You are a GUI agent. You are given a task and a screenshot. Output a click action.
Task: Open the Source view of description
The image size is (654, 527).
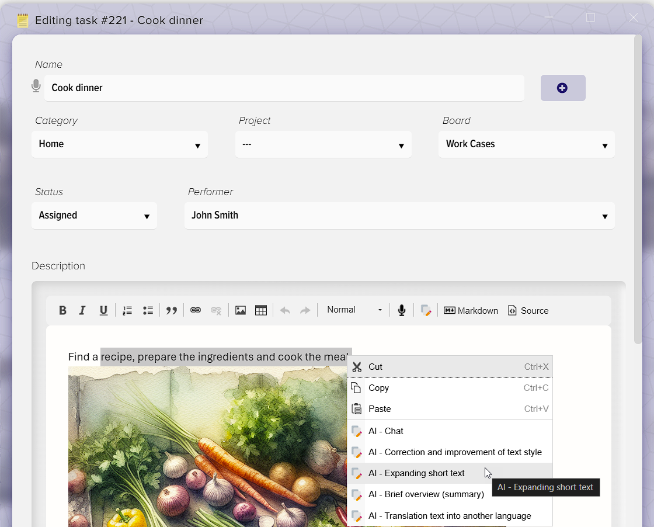click(x=528, y=310)
